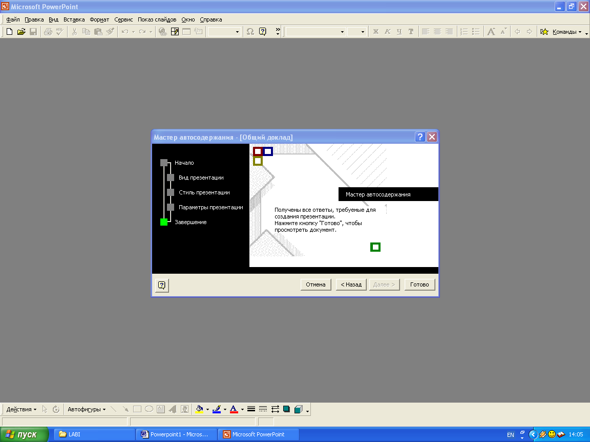
Task: Toggle text shadow formatting
Action: (411, 32)
